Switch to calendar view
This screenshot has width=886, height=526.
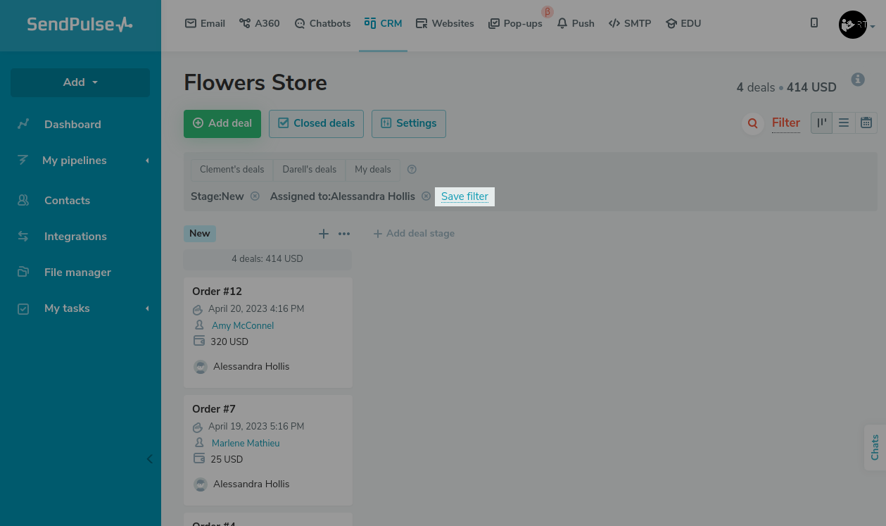point(866,123)
